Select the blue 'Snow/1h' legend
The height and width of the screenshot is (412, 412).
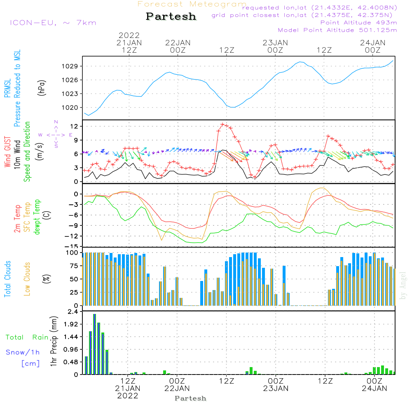pyautogui.click(x=23, y=352)
